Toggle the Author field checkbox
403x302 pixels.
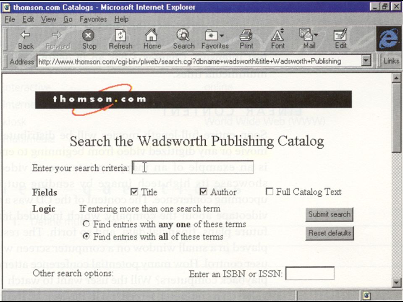(203, 192)
